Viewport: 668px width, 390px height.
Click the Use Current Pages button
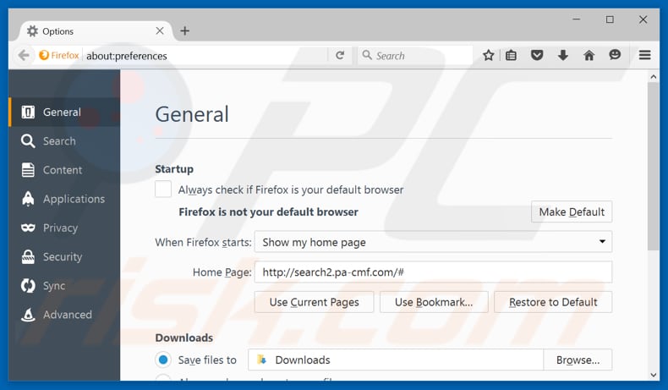click(x=314, y=302)
